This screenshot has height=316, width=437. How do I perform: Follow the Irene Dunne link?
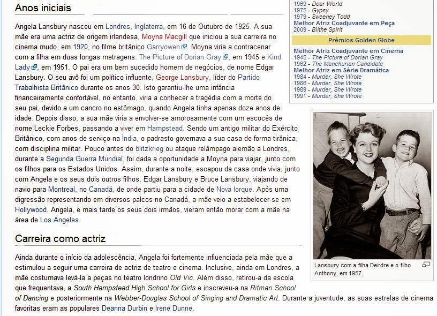coord(174,309)
